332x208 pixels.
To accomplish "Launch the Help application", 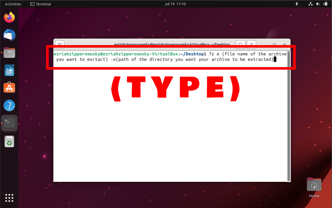I will 9,105.
